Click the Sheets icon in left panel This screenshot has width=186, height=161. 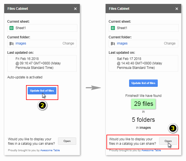coord(11,28)
